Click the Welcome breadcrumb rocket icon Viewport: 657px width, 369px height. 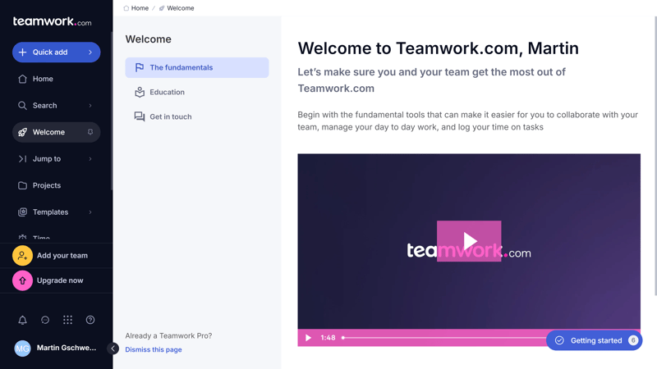click(162, 8)
